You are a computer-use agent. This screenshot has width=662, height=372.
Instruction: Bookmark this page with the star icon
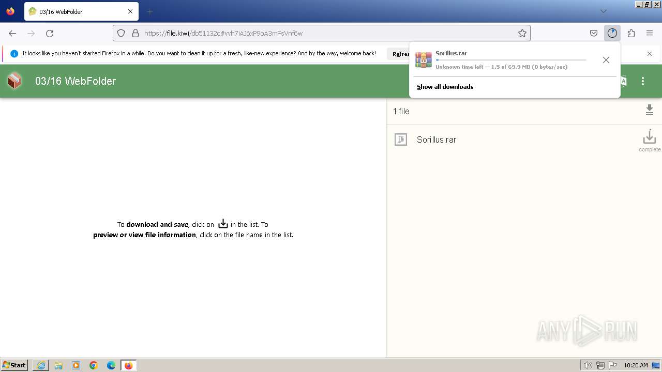[x=522, y=33]
